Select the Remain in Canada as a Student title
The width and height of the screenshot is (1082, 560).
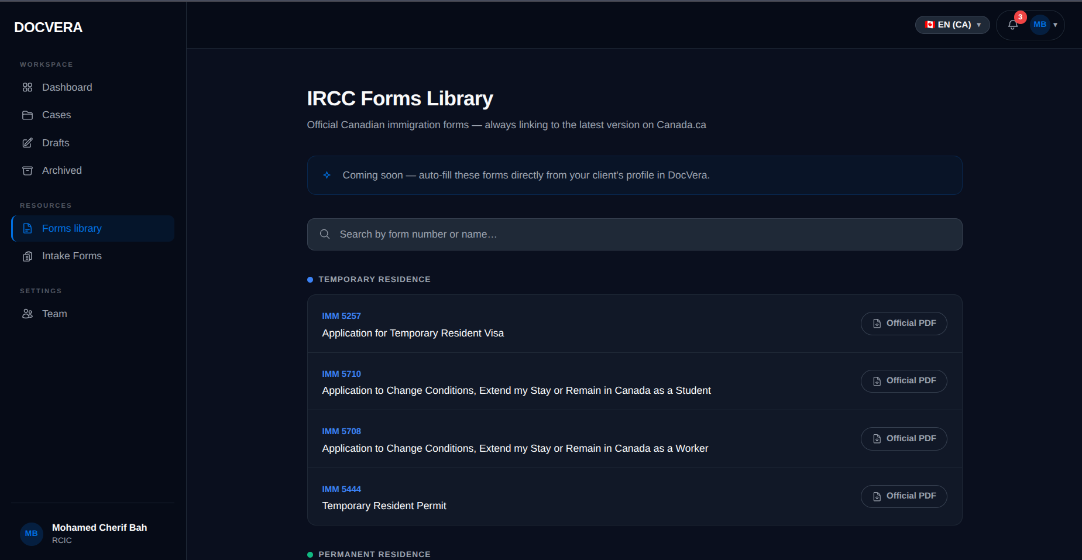coord(516,390)
